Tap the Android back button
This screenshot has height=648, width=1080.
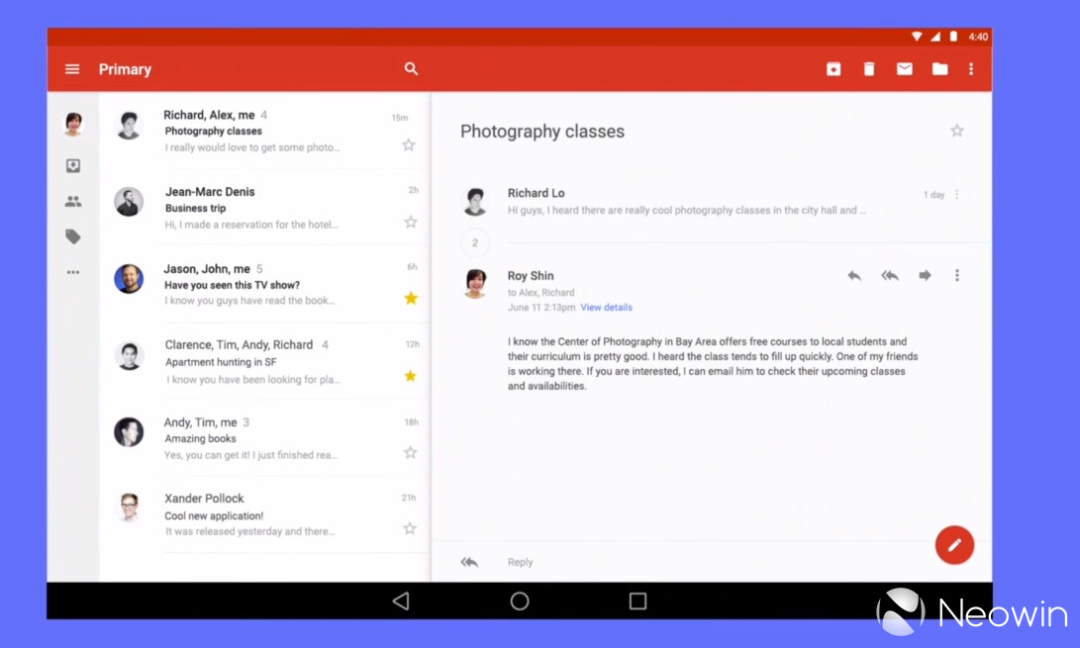pos(401,602)
